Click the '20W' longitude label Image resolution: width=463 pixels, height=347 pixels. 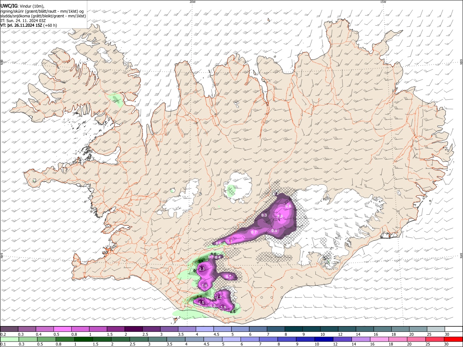coord(192,2)
